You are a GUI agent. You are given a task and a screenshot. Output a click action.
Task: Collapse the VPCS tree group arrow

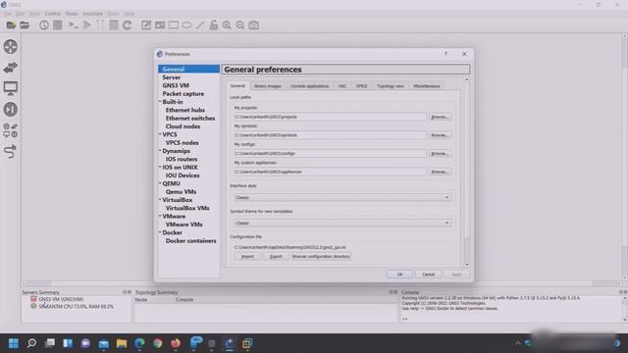(x=160, y=134)
